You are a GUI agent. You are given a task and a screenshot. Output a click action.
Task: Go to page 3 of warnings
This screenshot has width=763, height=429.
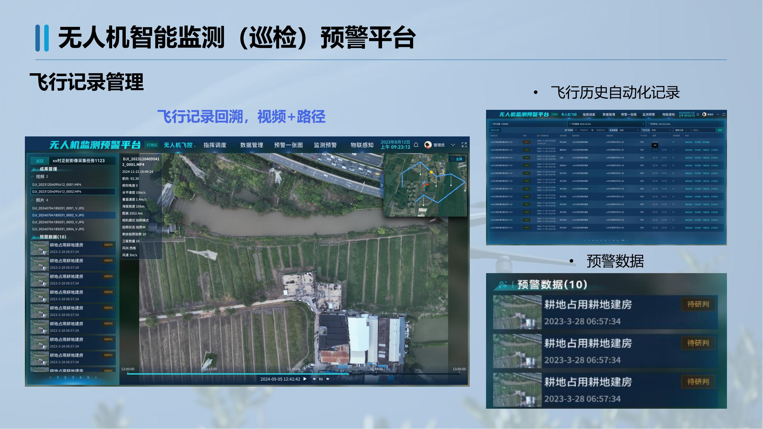pyautogui.click(x=73, y=378)
